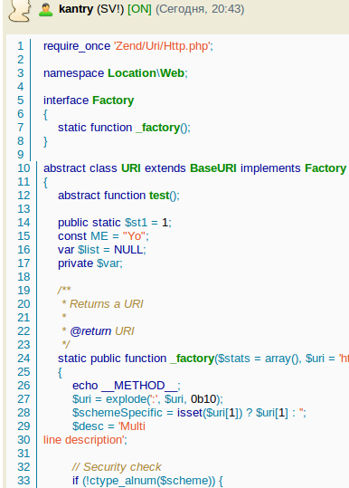Screen dimensions: 349x488
Task: Click static function _factory(); on line 7
Action: (124, 128)
